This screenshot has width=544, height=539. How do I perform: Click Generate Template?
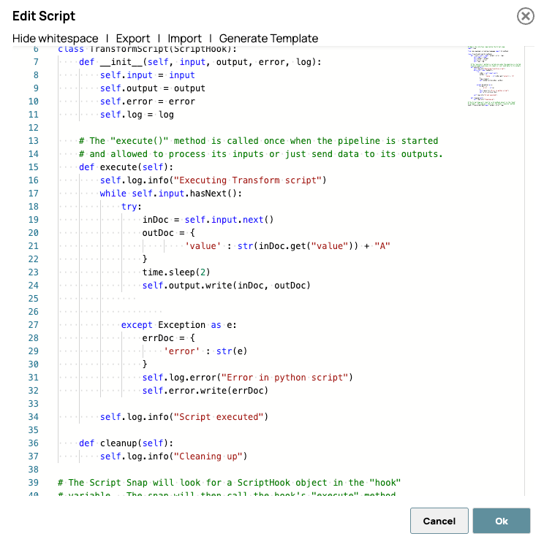coord(268,39)
